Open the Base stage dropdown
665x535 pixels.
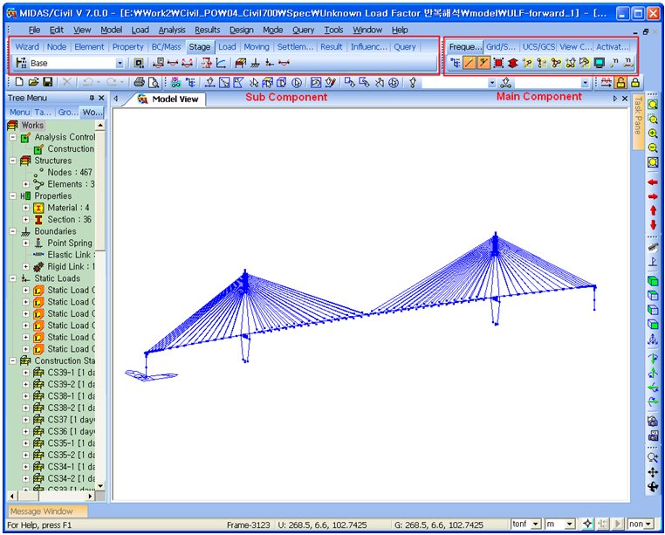tap(120, 64)
